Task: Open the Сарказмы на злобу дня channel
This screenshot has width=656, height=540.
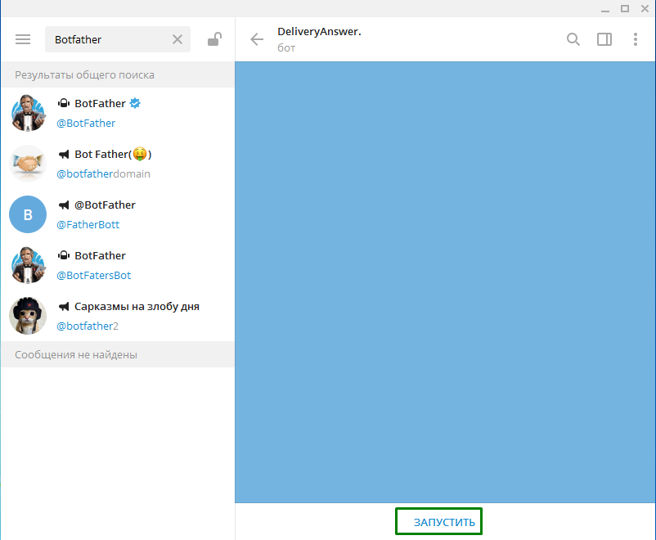Action: point(118,316)
